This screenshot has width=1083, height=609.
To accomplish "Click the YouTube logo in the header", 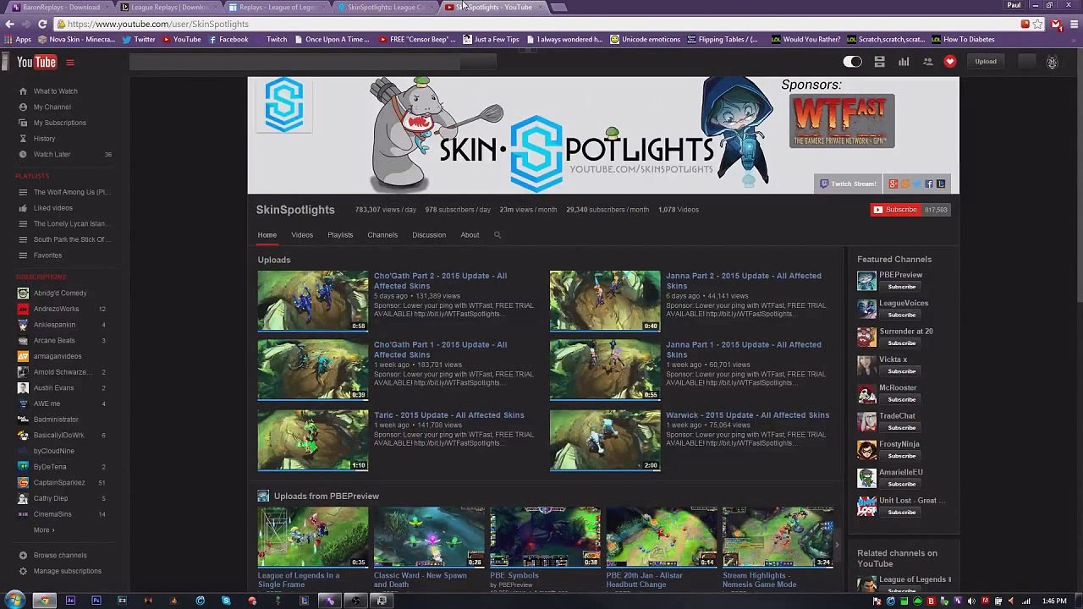I will [36, 62].
